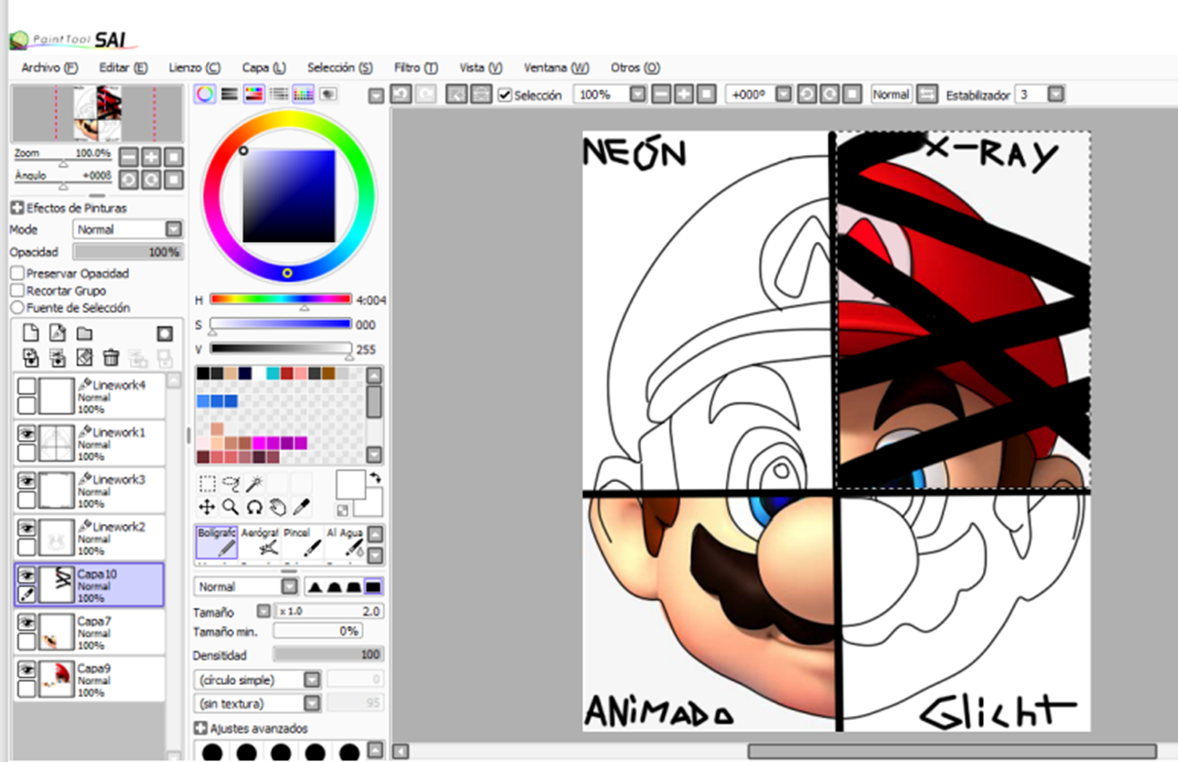Show the scratchpad panel icon

(x=328, y=95)
